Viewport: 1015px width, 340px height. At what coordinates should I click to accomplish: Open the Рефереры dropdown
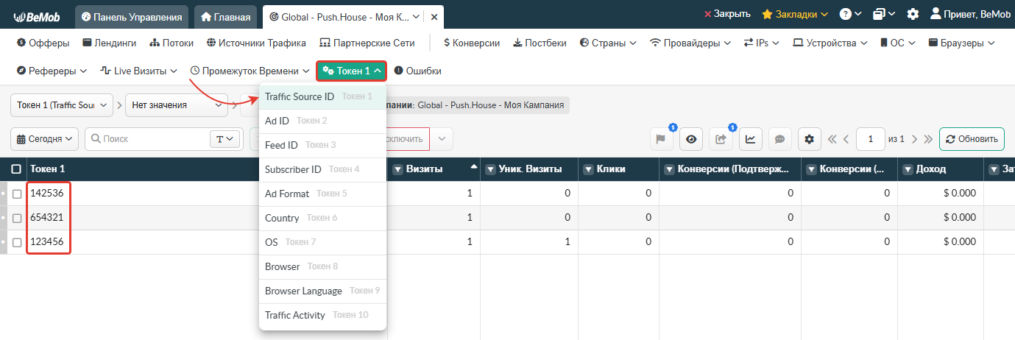click(x=52, y=71)
